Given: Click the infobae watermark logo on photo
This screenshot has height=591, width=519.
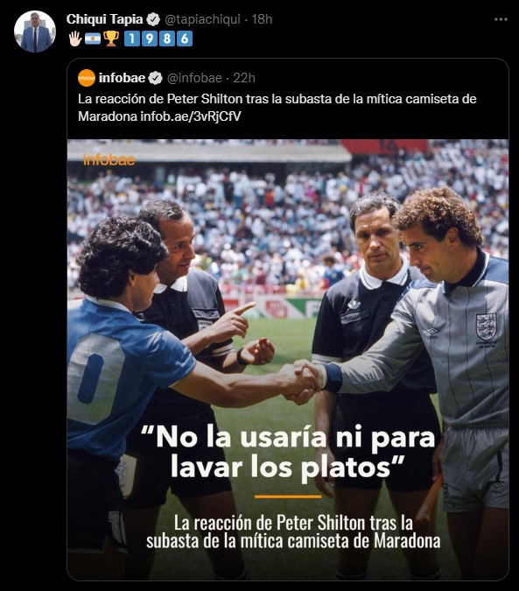Looking at the screenshot, I should point(109,160).
